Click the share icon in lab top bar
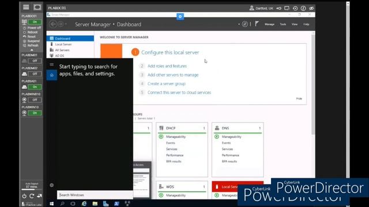The height and width of the screenshot is (207, 369). [x=279, y=8]
